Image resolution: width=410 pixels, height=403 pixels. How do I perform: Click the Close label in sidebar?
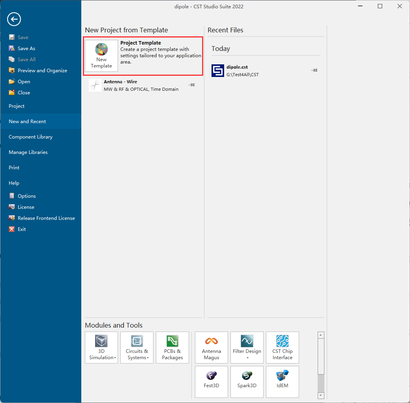point(24,93)
